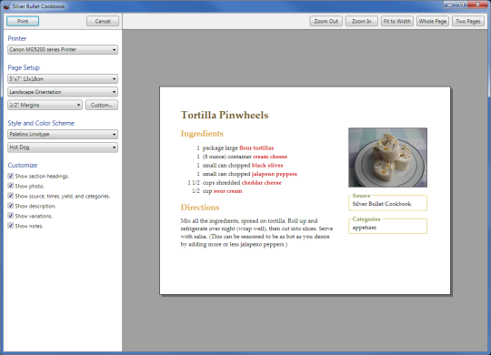Screen dimensions: 491x355
Task: Minimize the Silver Bullet Cookbook window
Action: [450, 5]
